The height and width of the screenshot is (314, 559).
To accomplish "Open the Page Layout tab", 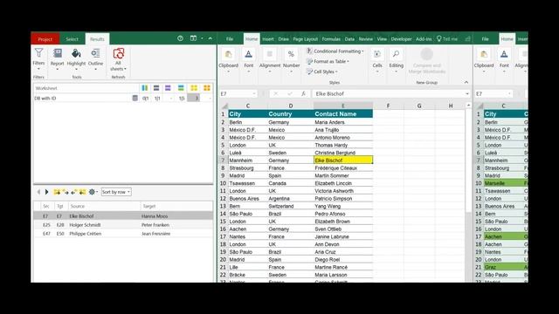I will pyautogui.click(x=305, y=39).
